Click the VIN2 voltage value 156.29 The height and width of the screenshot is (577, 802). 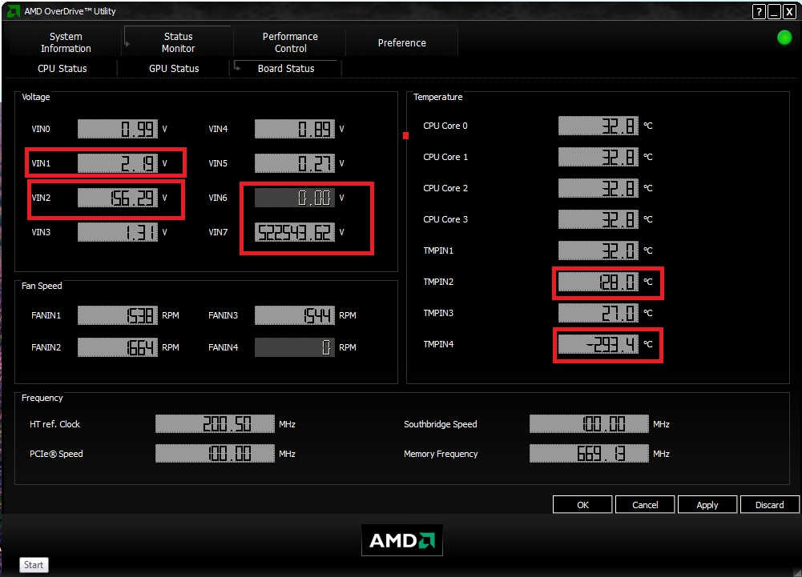tap(118, 198)
